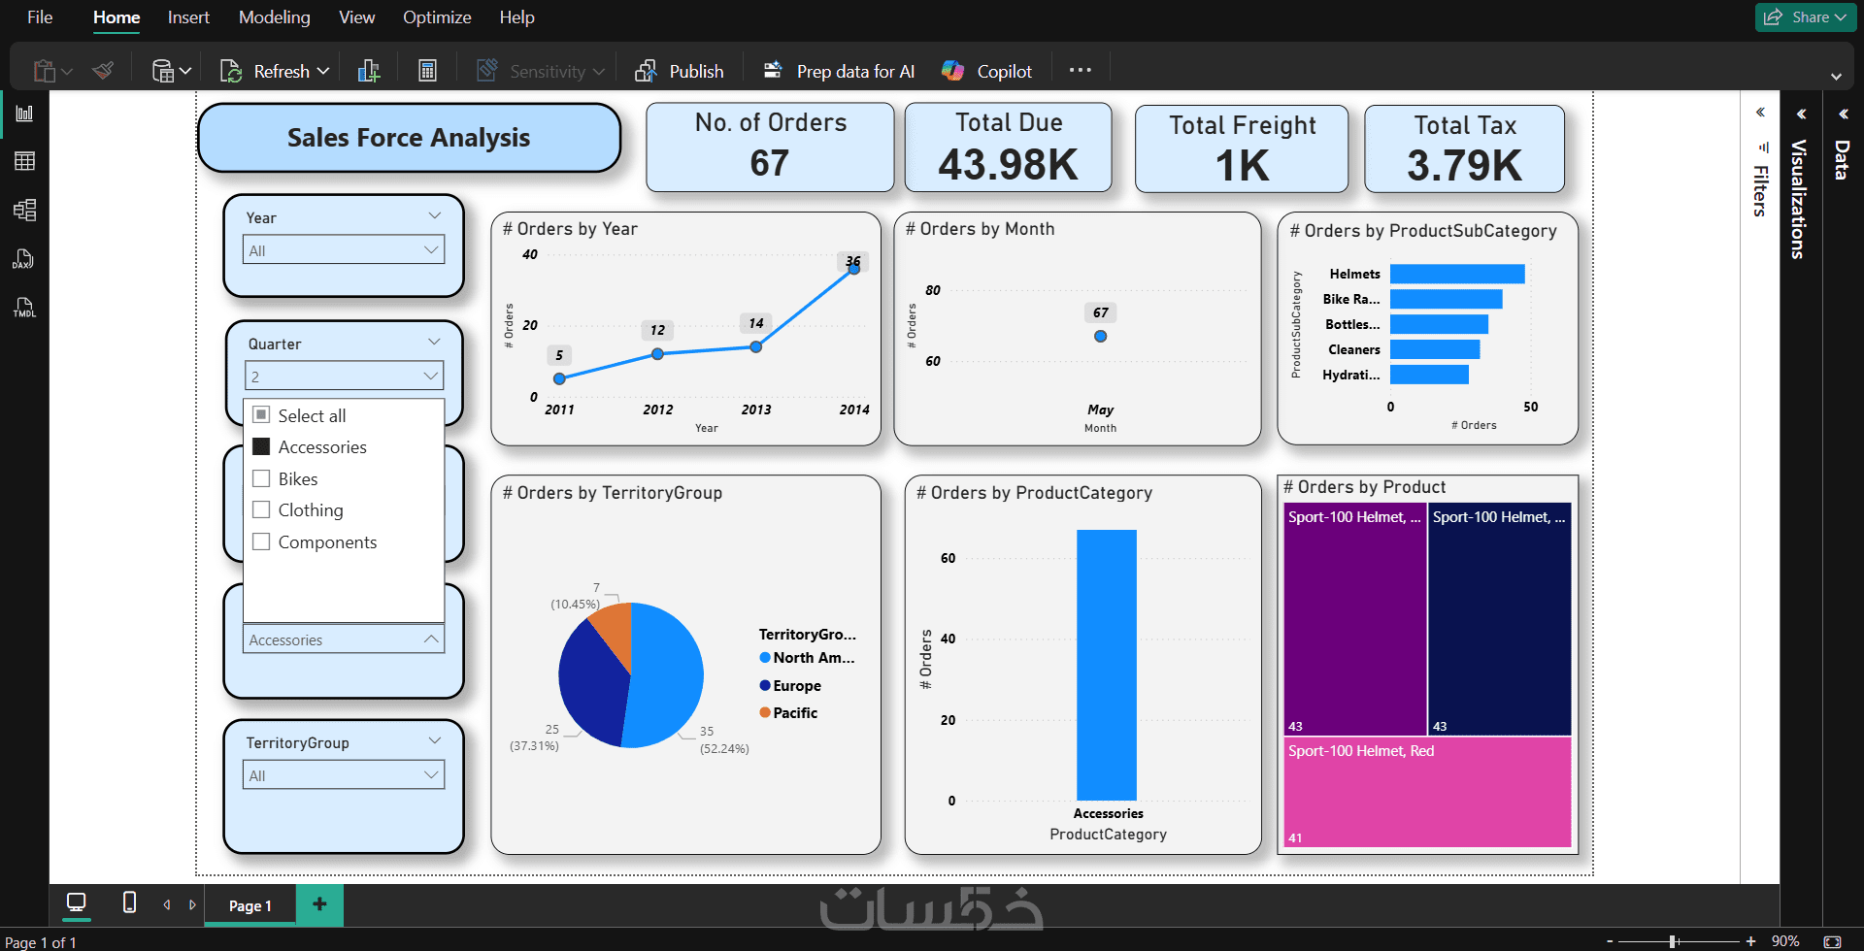Open the Year slicer dropdown showing All
This screenshot has width=1864, height=951.
pyautogui.click(x=344, y=250)
